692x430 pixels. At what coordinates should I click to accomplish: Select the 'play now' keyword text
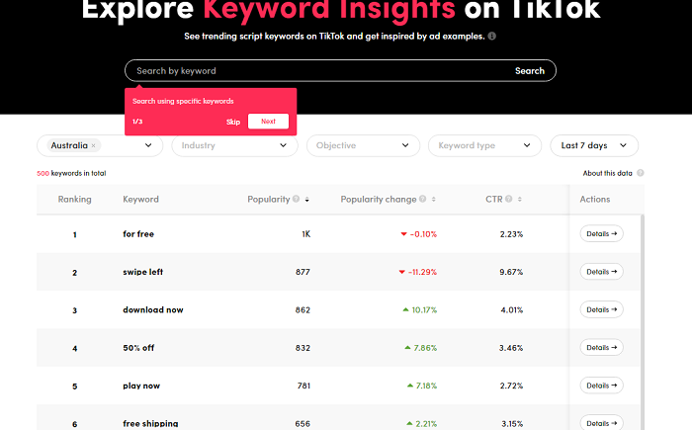(x=141, y=386)
